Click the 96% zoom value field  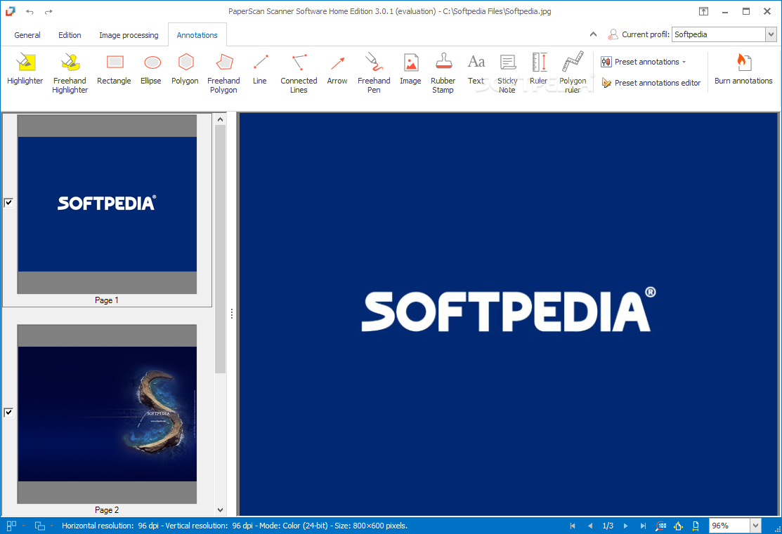point(730,526)
